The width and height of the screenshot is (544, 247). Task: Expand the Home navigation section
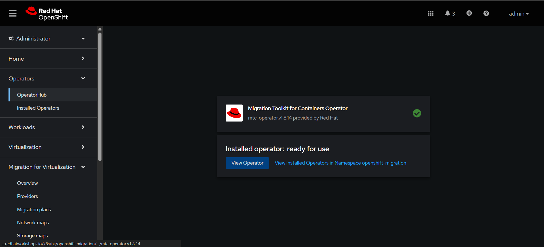coord(47,59)
